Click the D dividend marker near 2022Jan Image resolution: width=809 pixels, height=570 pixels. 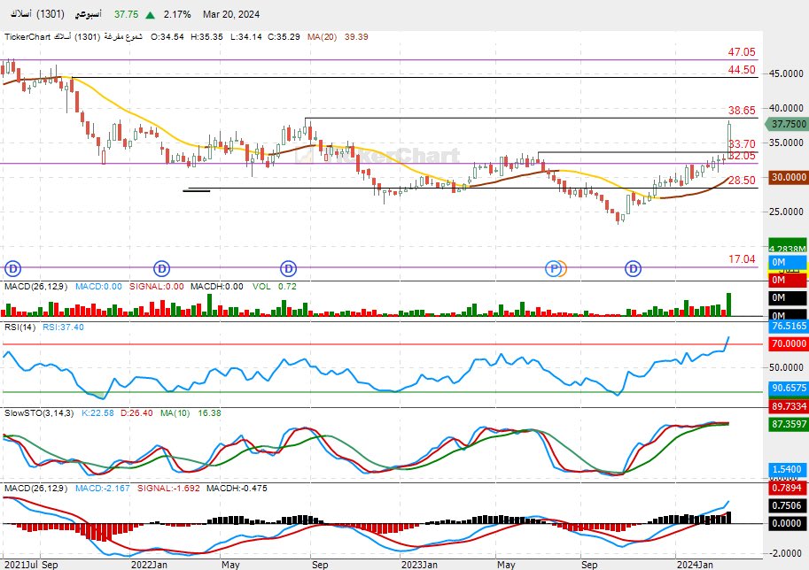pos(162,268)
